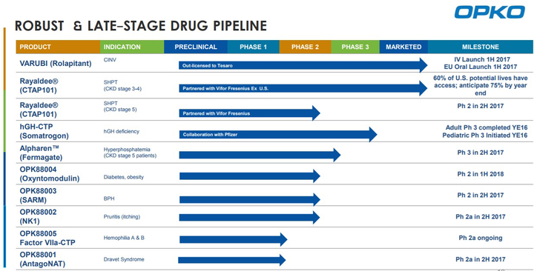Click milestone about 60% of U.S. potential lives

click(x=481, y=86)
